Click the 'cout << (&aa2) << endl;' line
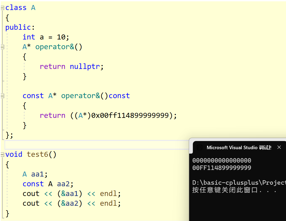286x221 pixels. pos(72,203)
